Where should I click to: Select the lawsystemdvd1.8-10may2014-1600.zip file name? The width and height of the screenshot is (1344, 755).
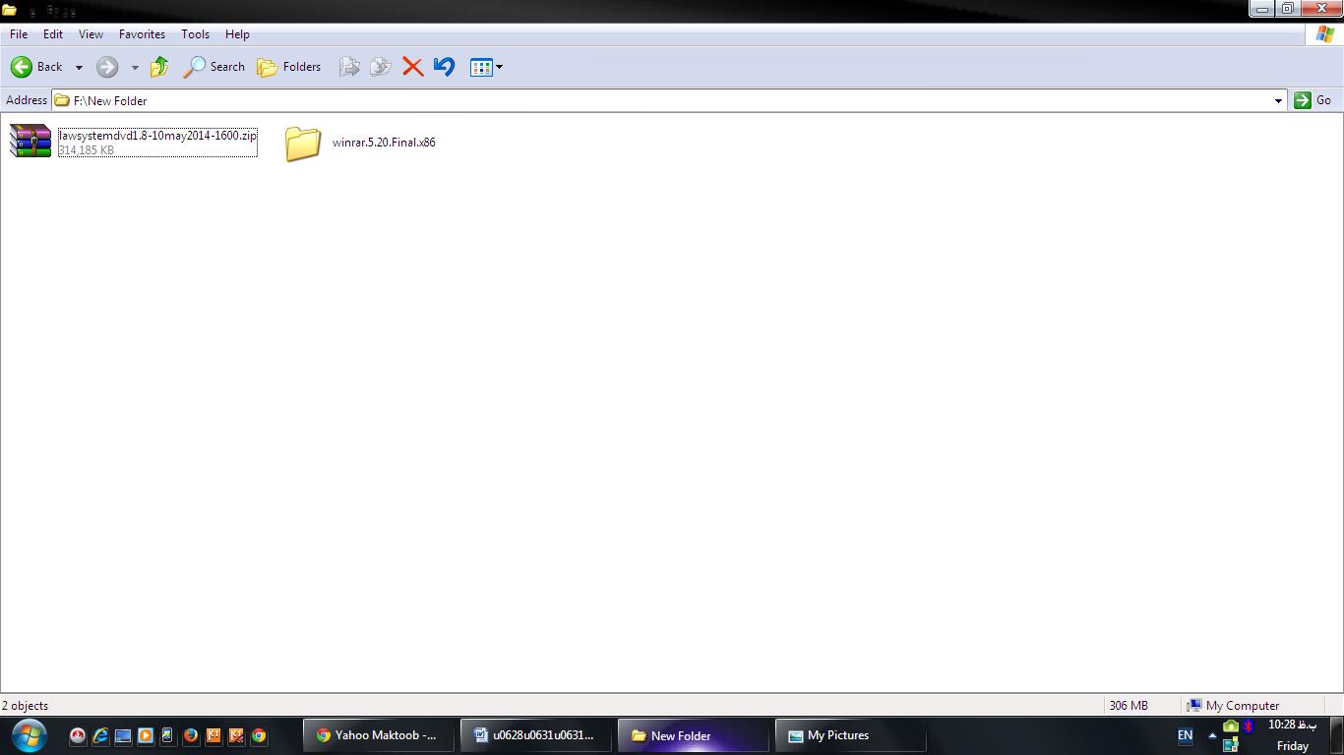[157, 136]
